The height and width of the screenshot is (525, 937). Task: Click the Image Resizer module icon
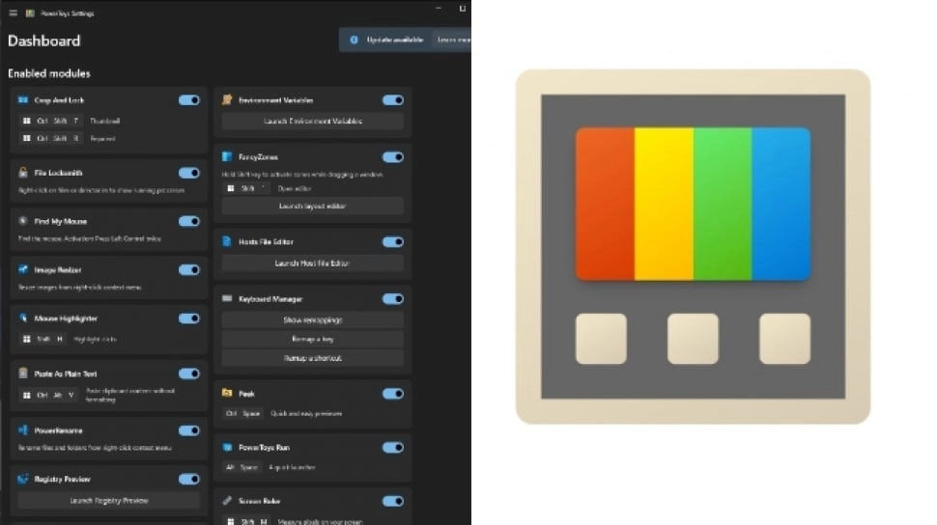(x=23, y=269)
